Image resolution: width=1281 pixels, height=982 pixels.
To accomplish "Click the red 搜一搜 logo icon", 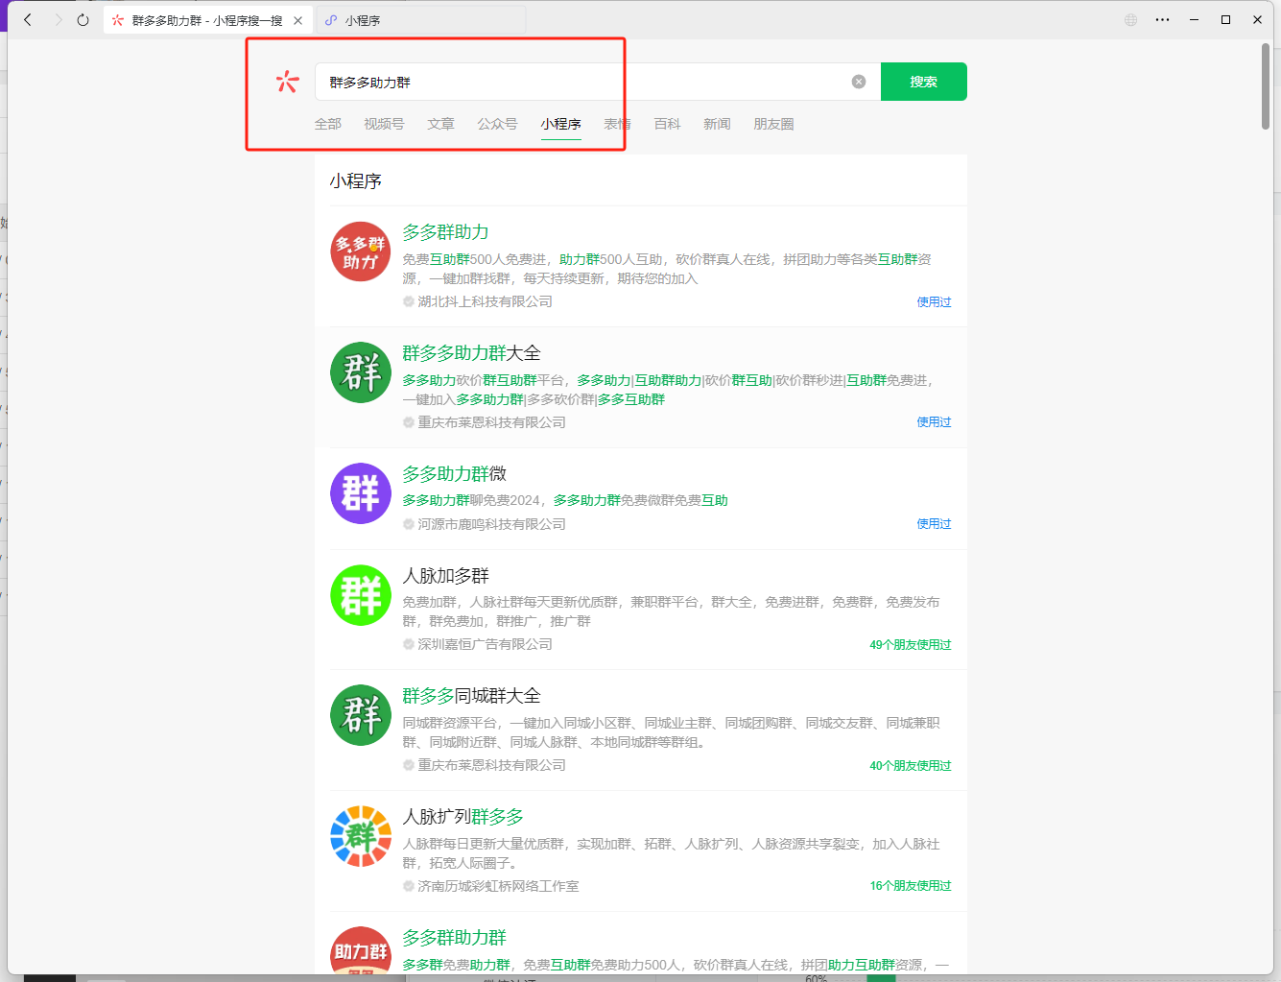I will pos(287,82).
